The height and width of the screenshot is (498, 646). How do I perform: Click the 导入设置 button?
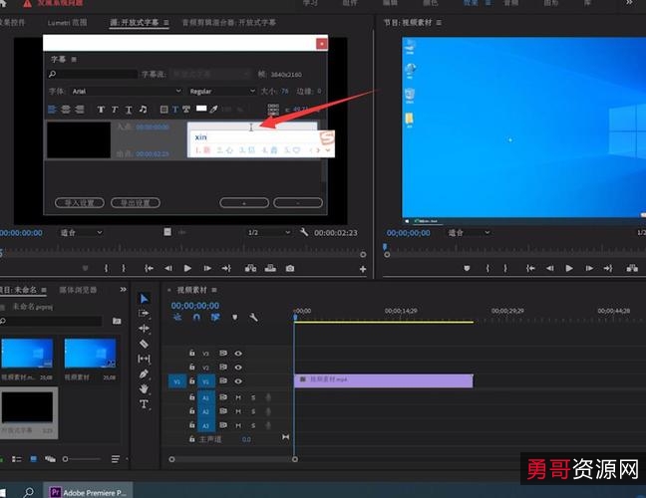click(x=79, y=202)
